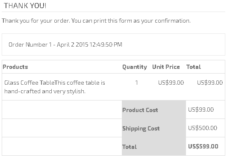Viewport: 227px width, 157px height.
Task: Click the empty cell left of Product Cost
Action: point(62,110)
